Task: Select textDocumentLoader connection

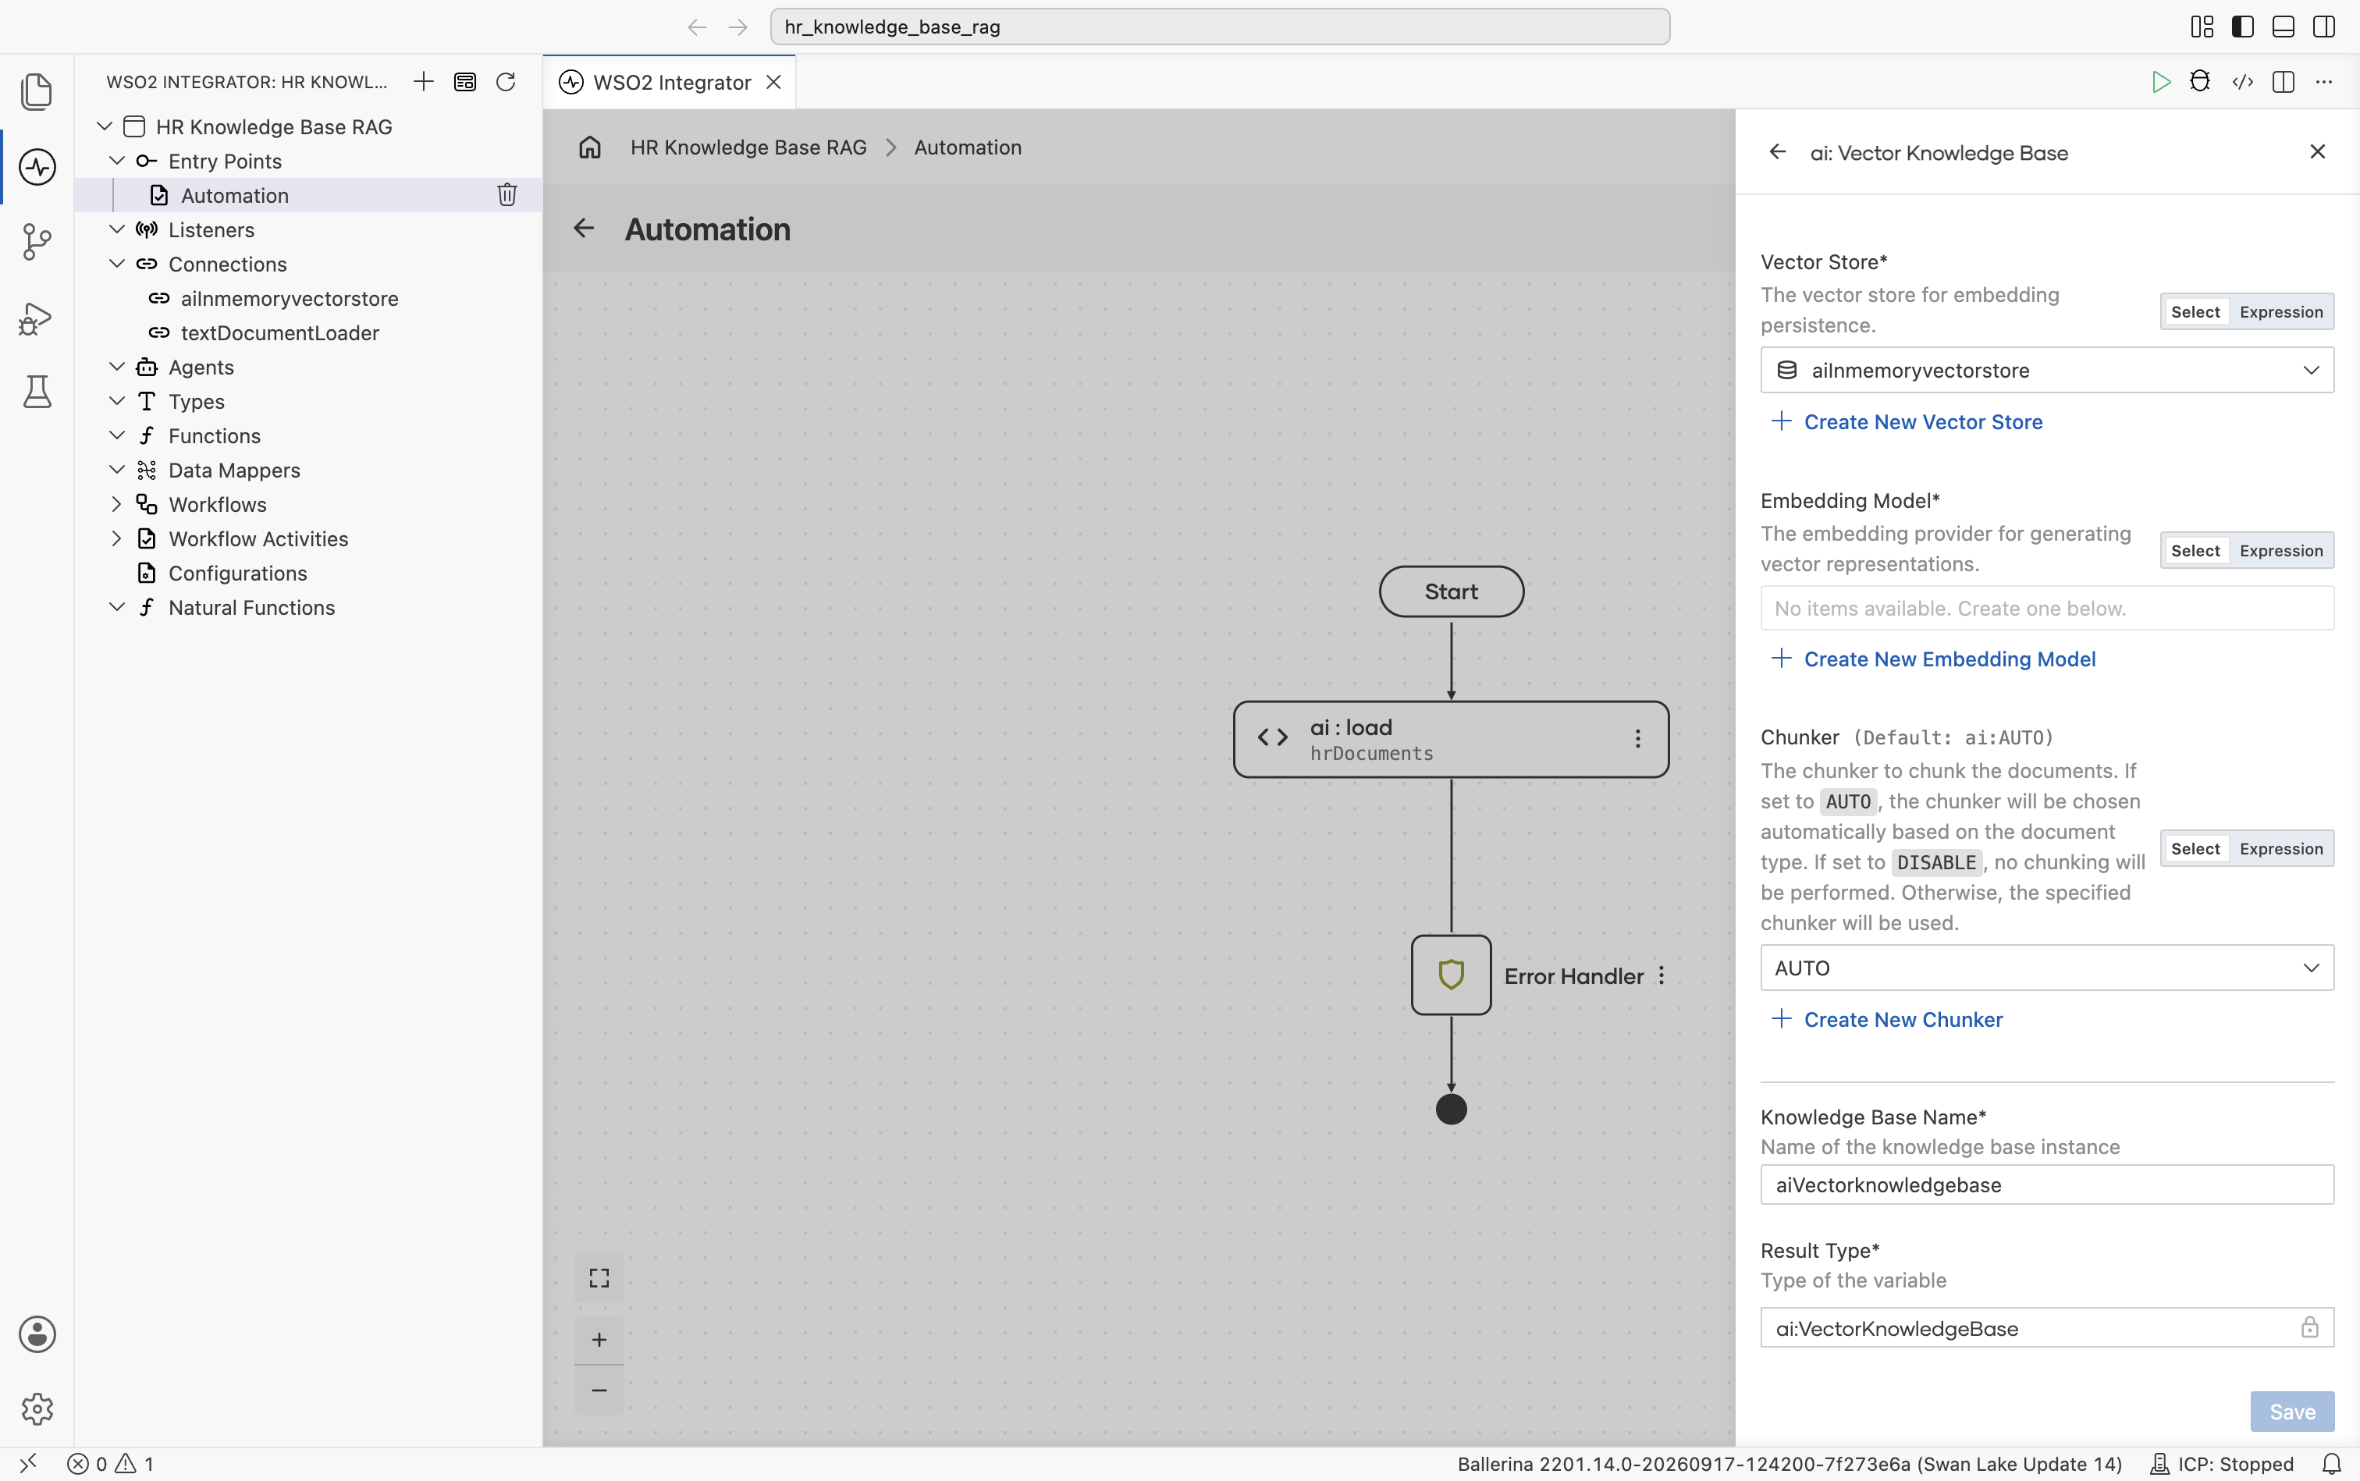Action: [279, 333]
